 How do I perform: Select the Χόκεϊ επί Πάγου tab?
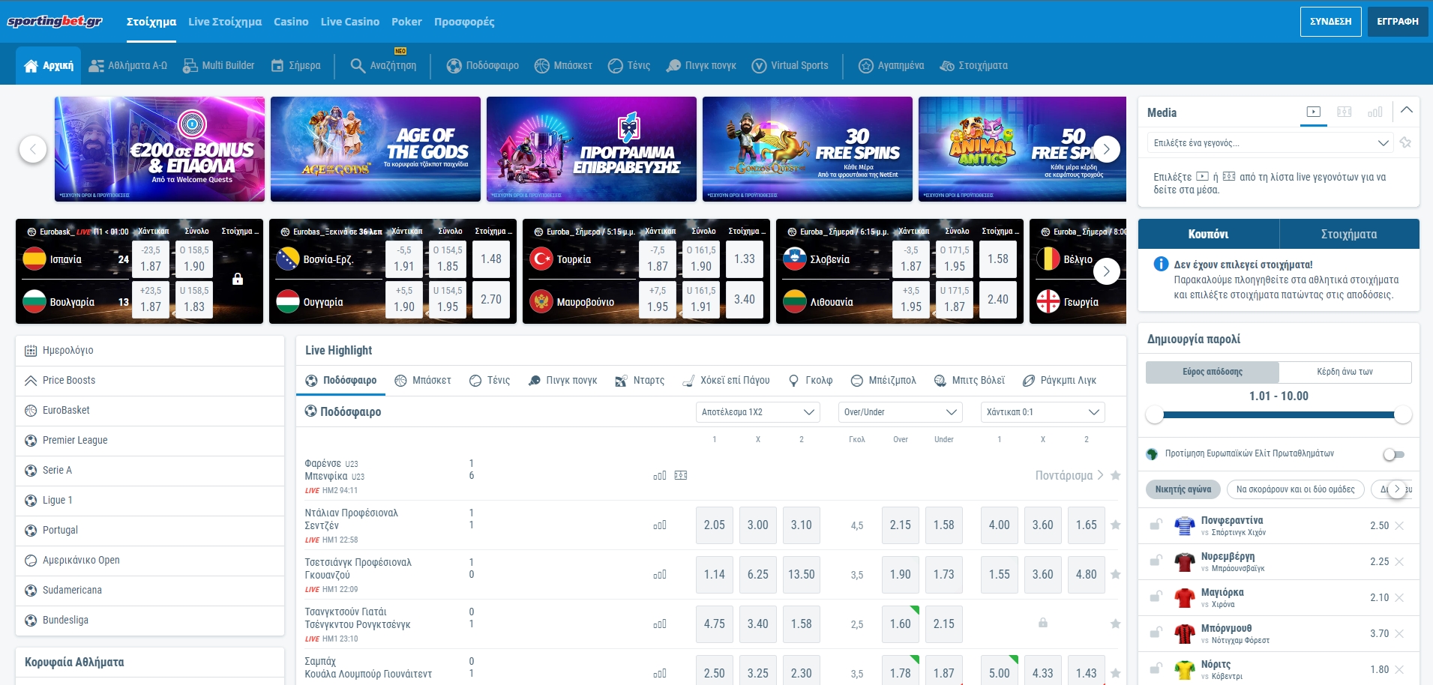click(x=726, y=381)
